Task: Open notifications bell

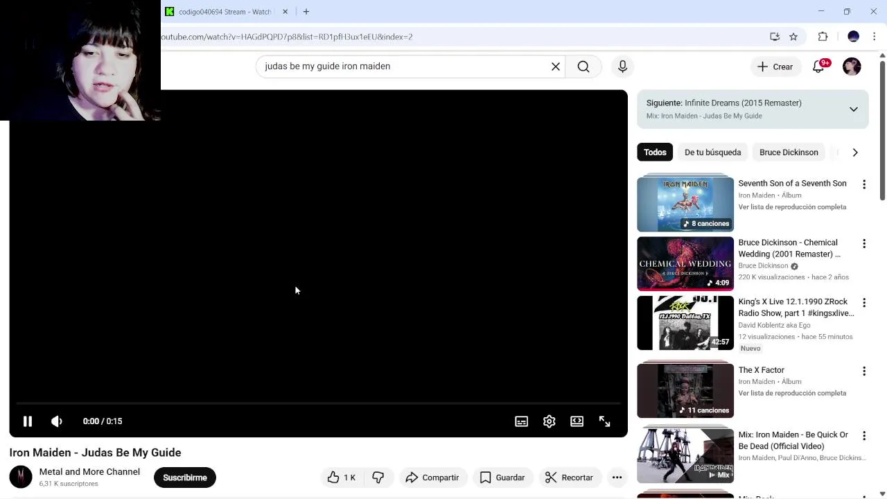Action: coord(819,67)
